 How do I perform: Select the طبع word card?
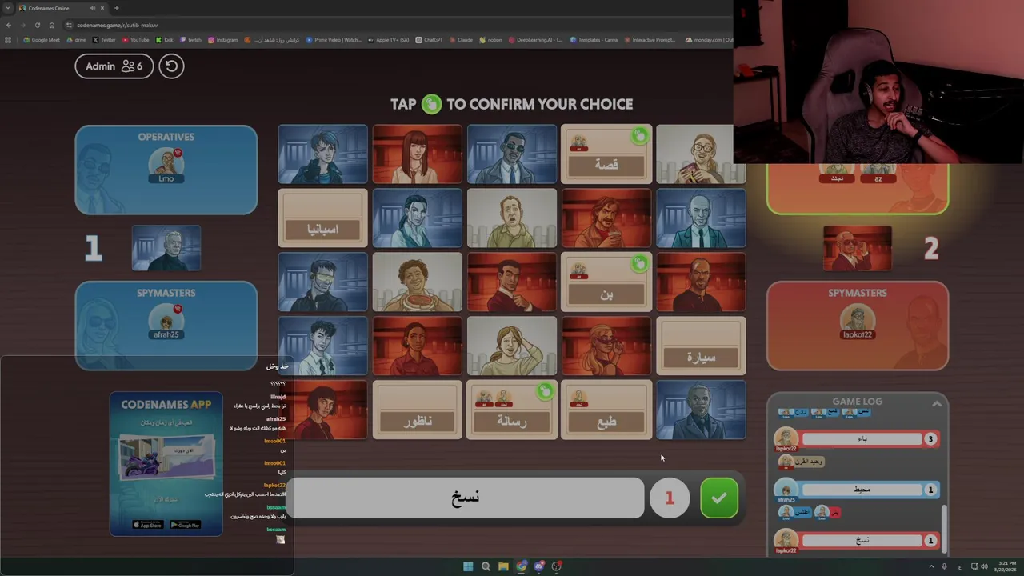[x=606, y=410]
